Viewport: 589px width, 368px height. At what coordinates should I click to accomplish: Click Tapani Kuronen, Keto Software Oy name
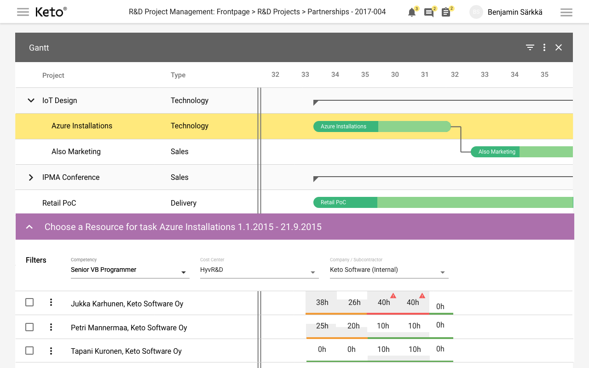coord(126,351)
